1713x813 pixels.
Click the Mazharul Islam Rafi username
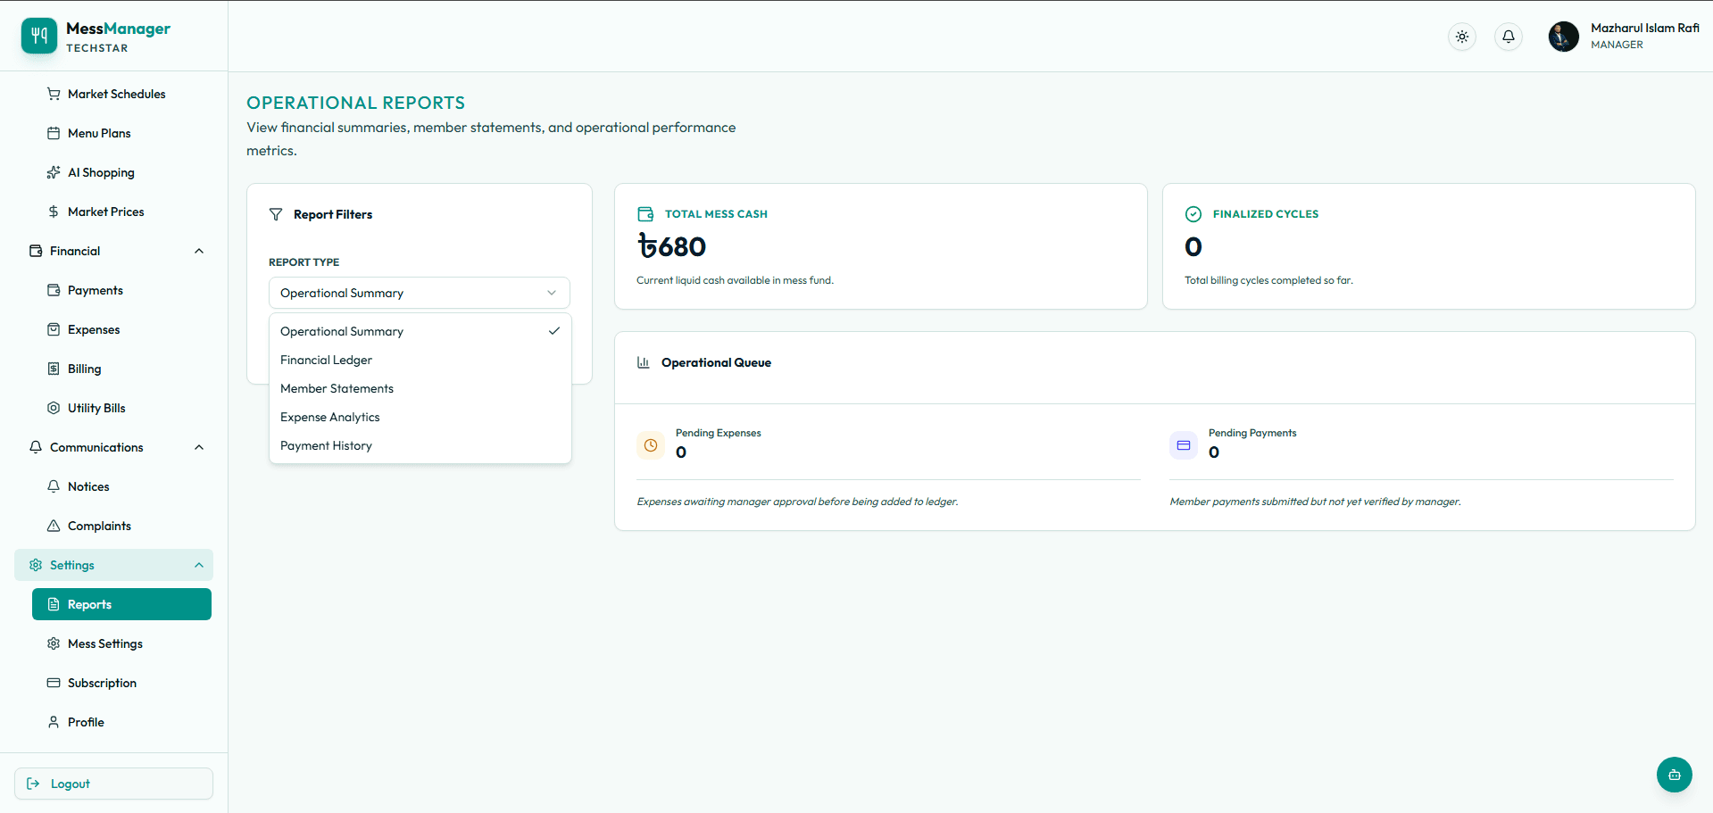click(x=1645, y=28)
